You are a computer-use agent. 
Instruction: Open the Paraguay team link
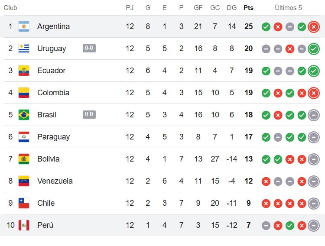(53, 137)
